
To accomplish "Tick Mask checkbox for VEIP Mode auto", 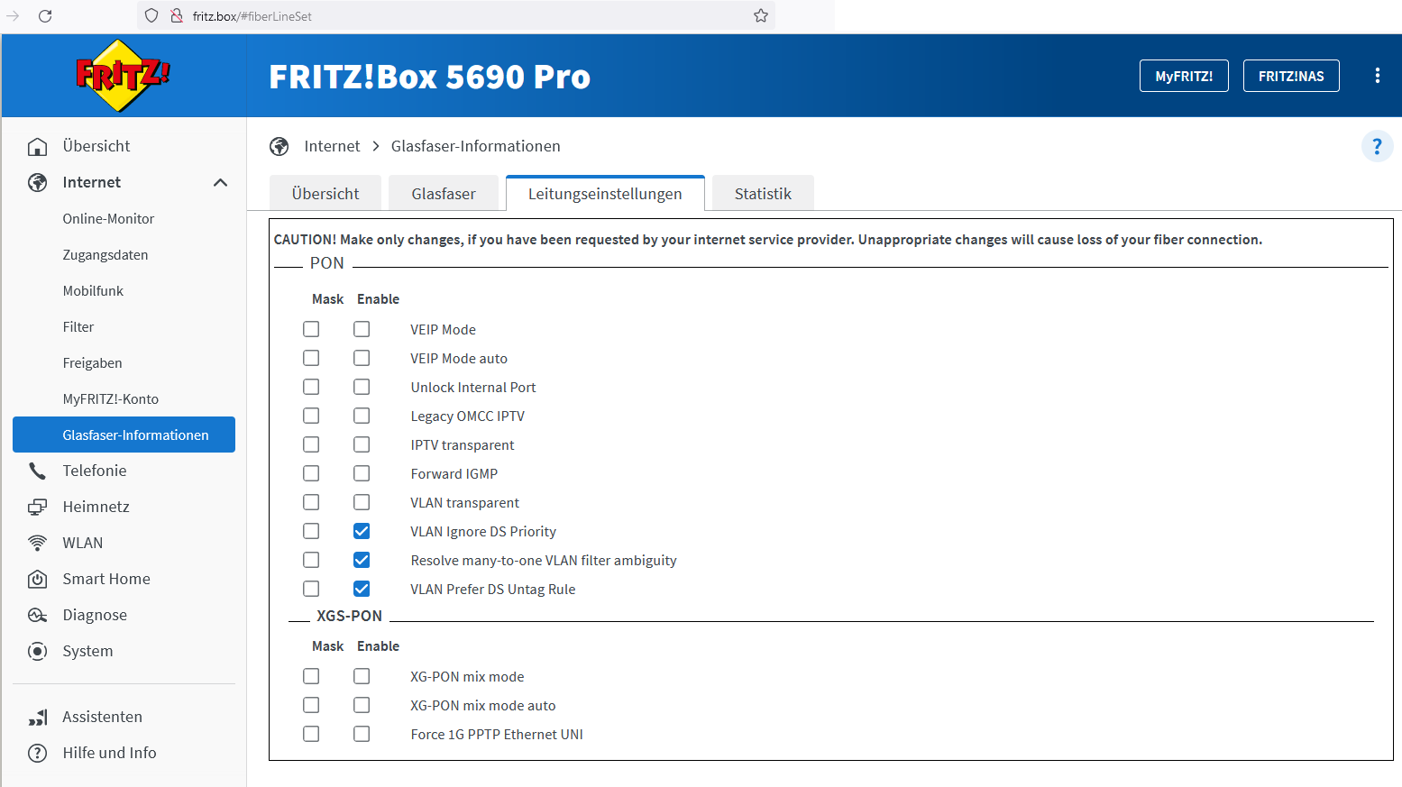I will [x=311, y=358].
